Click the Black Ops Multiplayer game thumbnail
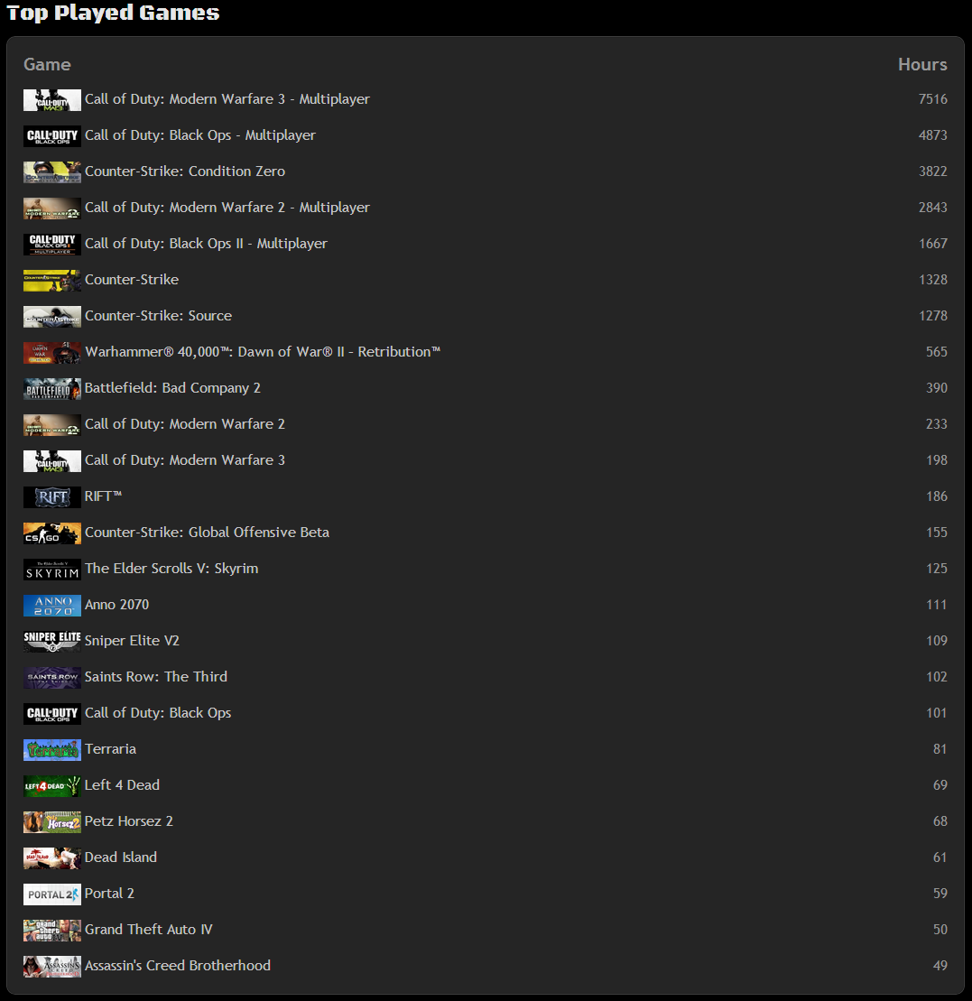Image resolution: width=972 pixels, height=1001 pixels. 52,136
